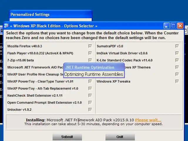This screenshot has height=141, width=188.
Task: Click the K-Lite Standard Codec Pack v11.4.0 label
Action: 125,60
